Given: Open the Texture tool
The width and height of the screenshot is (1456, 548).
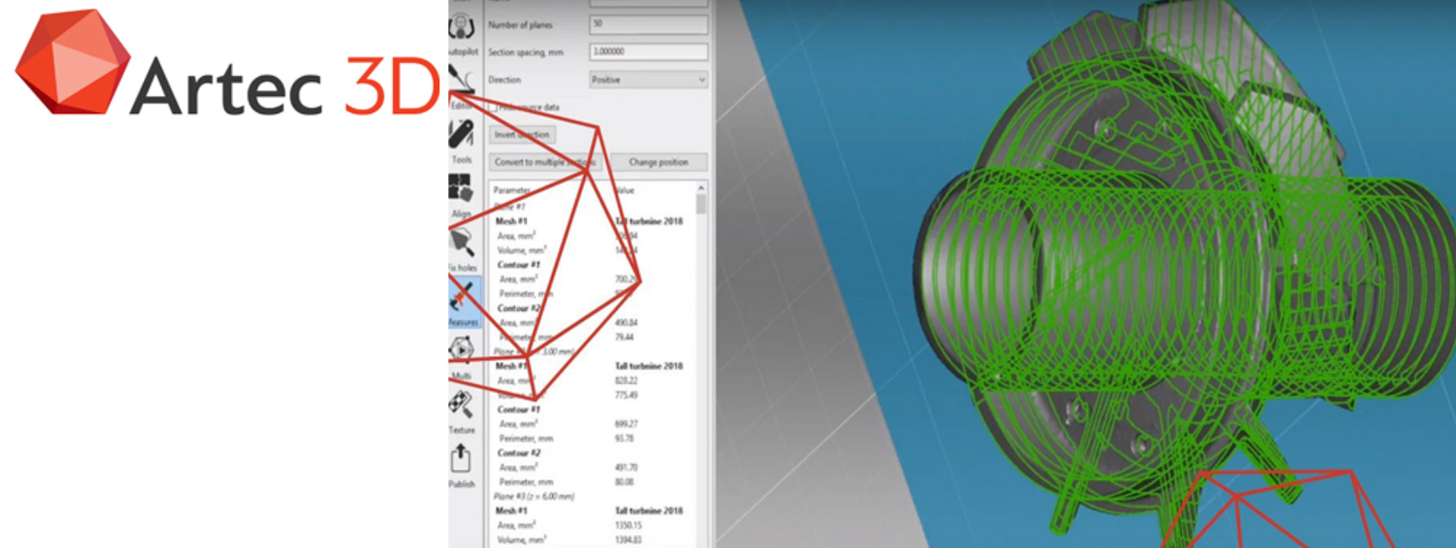Looking at the screenshot, I should coord(462,407).
